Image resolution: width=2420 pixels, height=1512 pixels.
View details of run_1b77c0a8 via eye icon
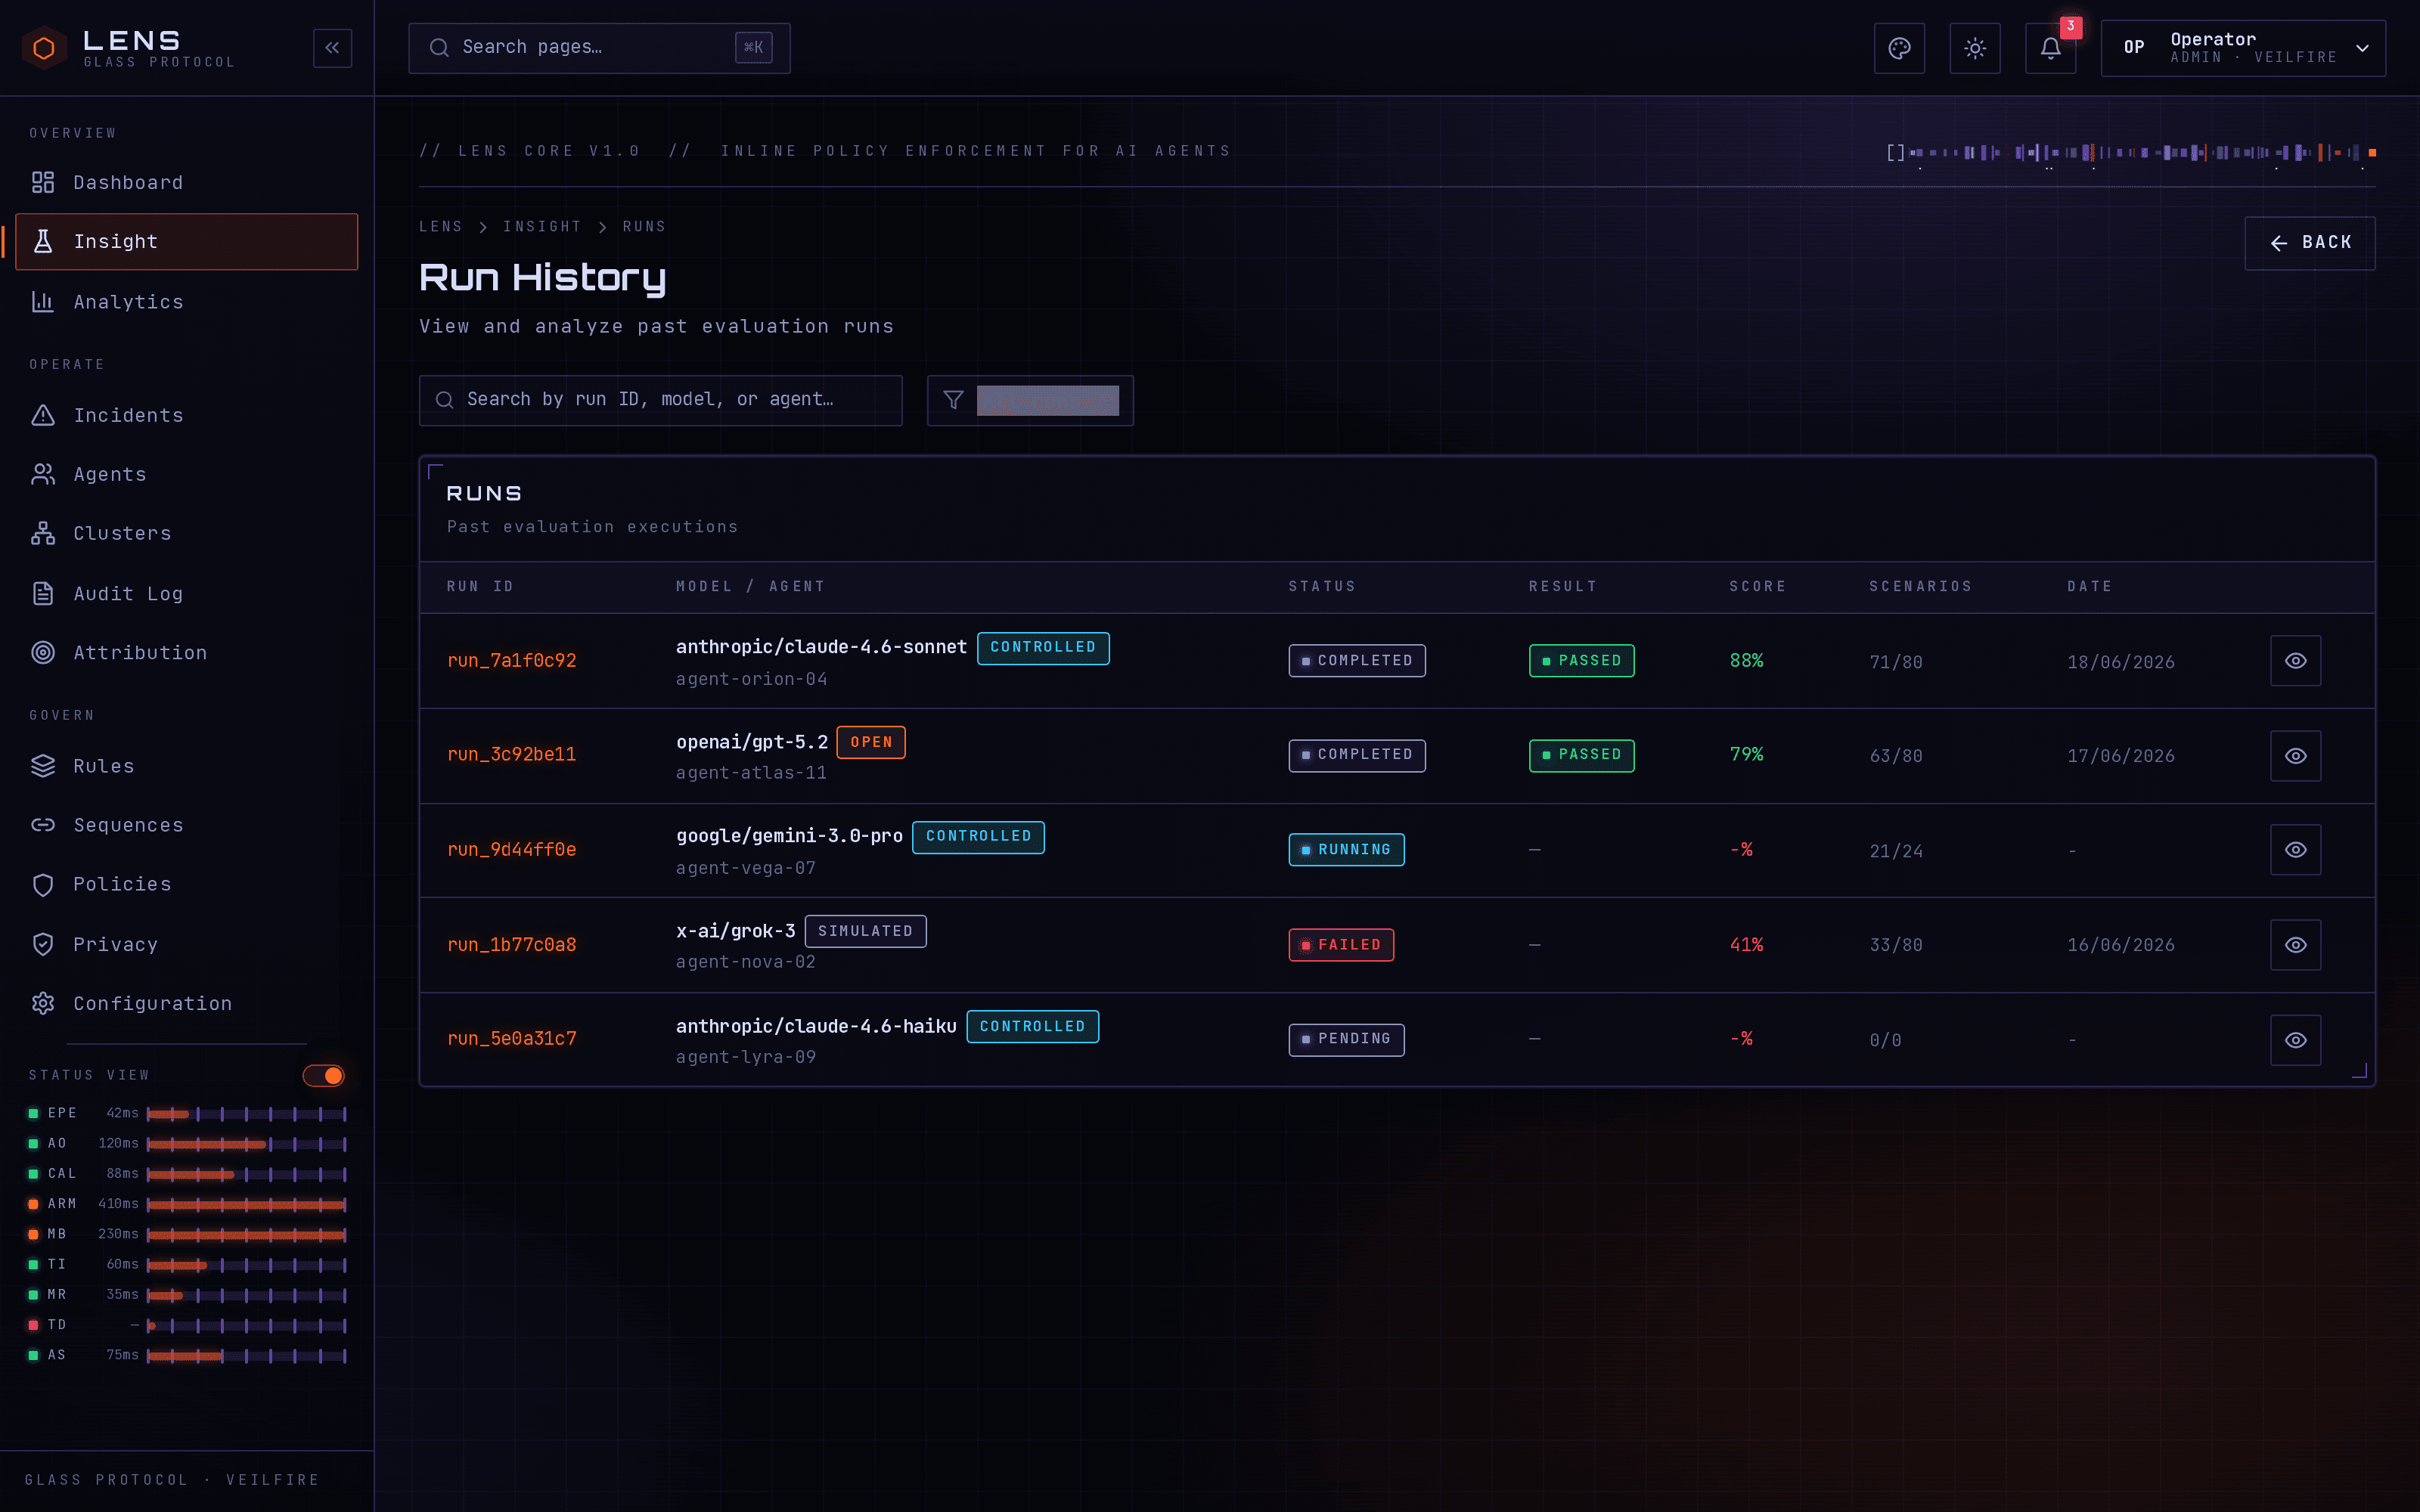point(2295,945)
